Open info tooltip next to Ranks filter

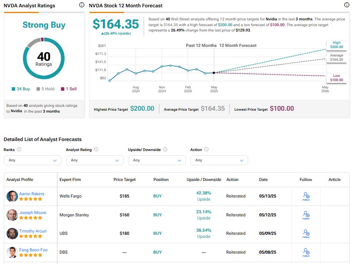(x=19, y=149)
